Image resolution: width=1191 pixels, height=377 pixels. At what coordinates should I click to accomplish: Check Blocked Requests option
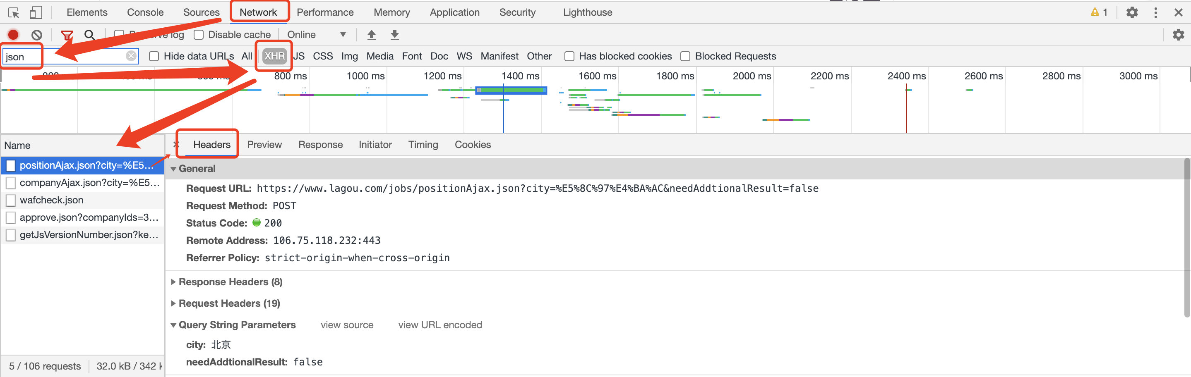[685, 56]
